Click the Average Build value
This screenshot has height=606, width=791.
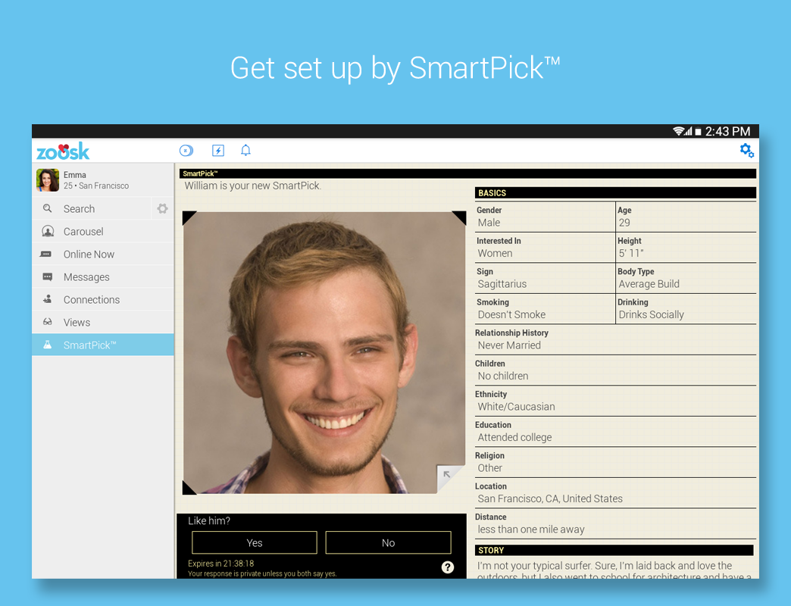(x=649, y=284)
